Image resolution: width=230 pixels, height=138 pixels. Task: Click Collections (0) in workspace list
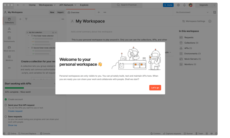point(189,43)
